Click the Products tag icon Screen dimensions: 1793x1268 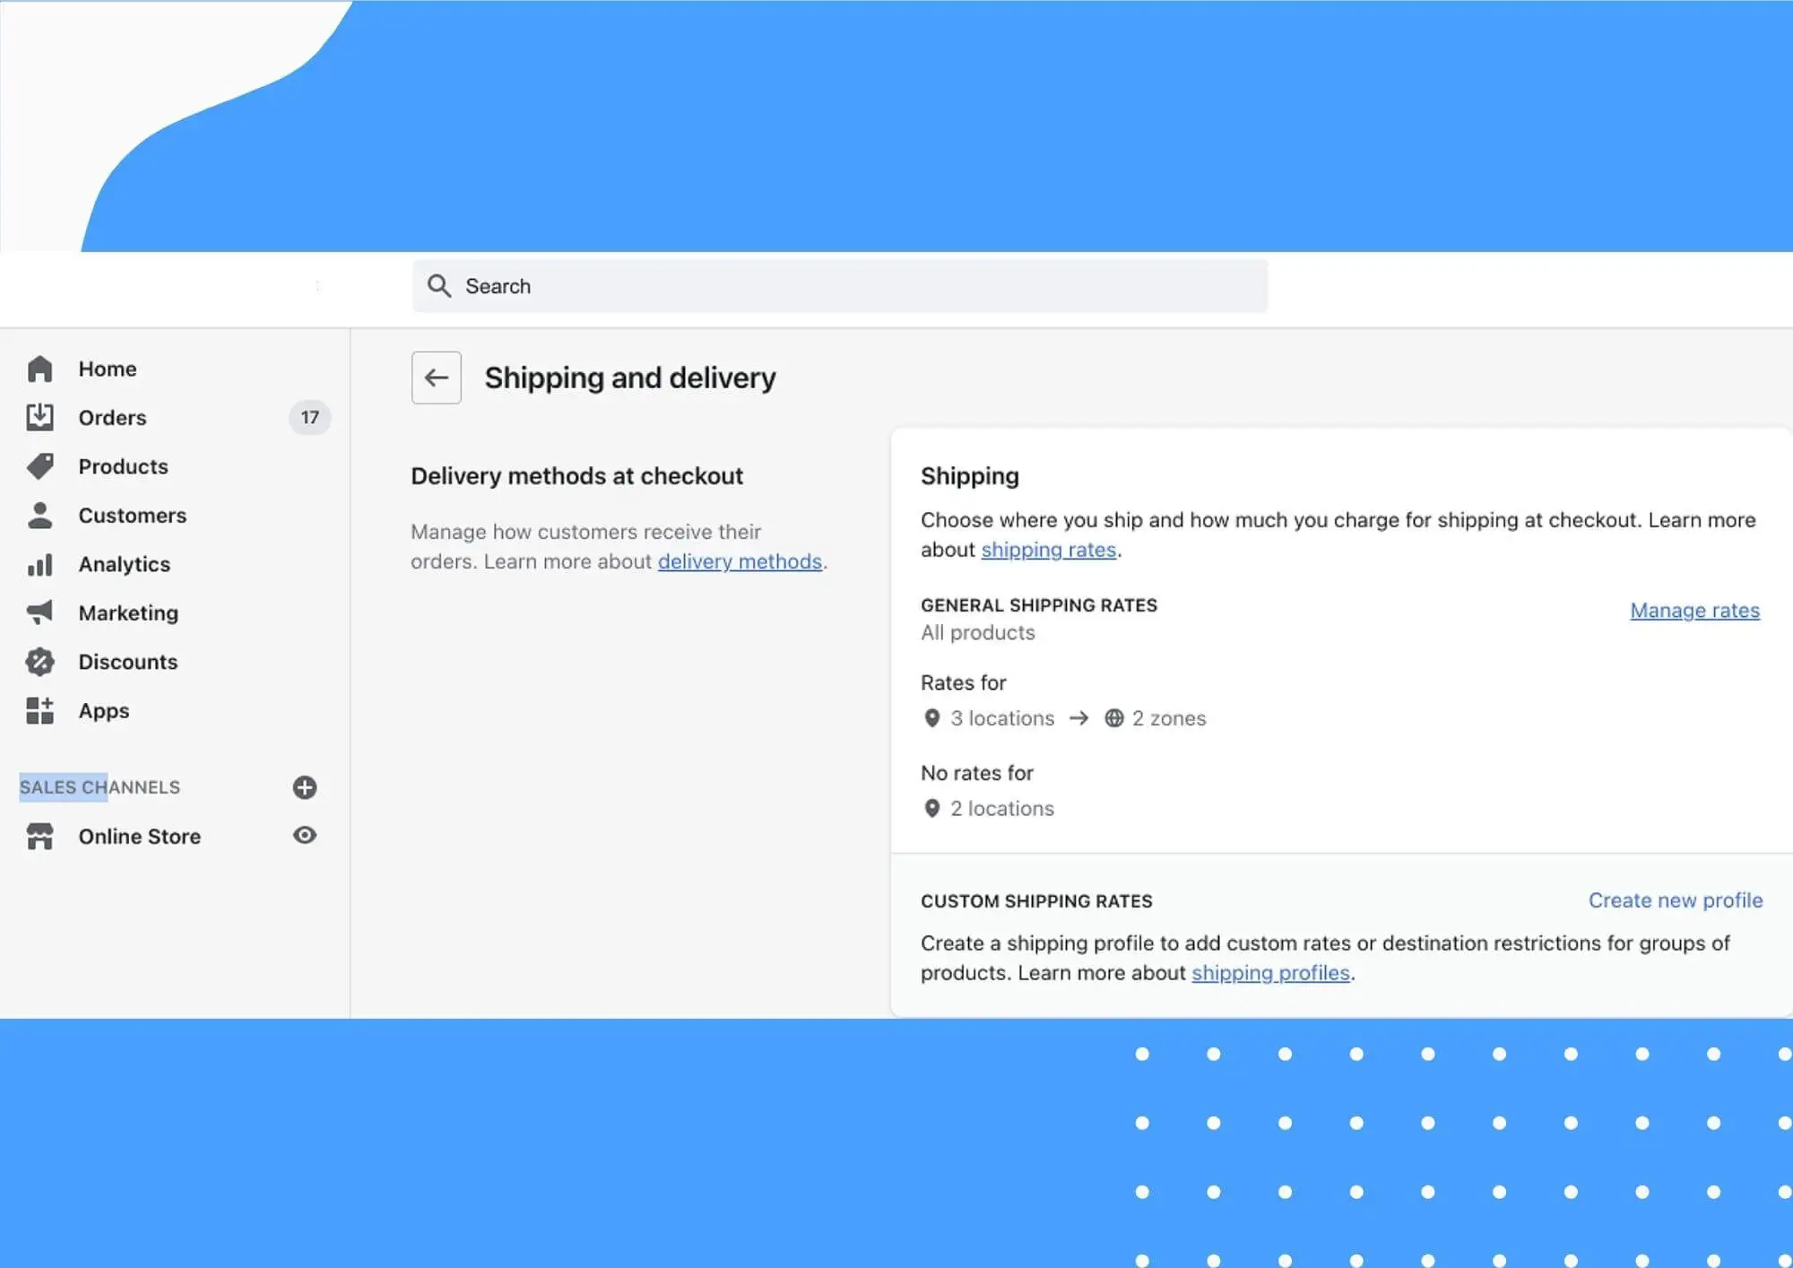click(x=39, y=466)
